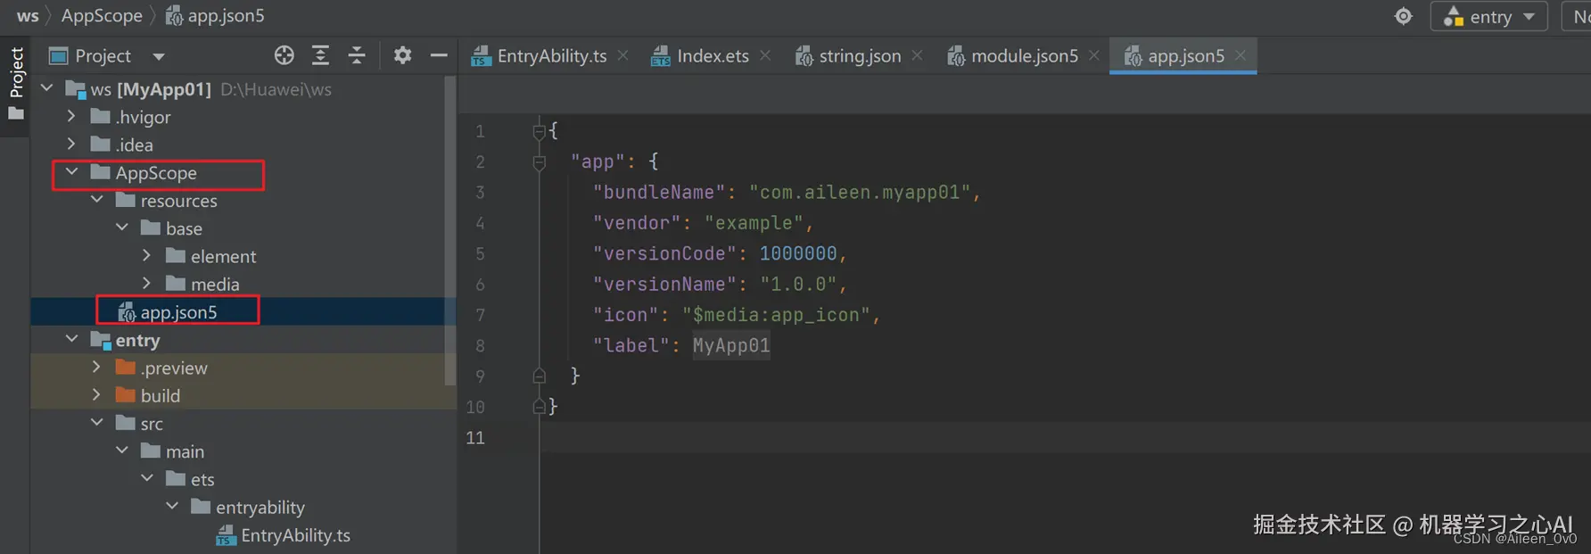Click the Project vertical sidebar tab

(16, 85)
